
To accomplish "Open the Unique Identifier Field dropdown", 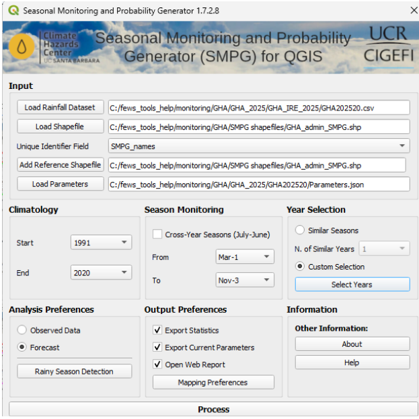I will click(259, 146).
